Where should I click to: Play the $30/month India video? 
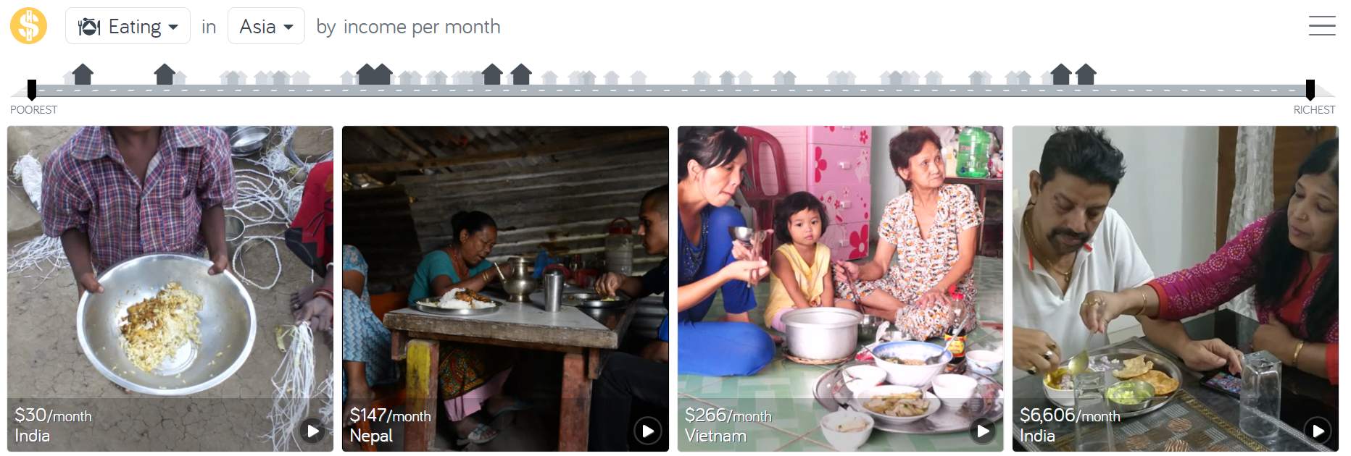tap(312, 431)
